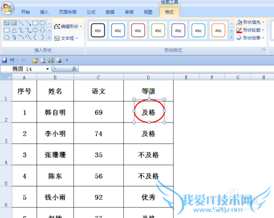Apply the purple outline Abc style
The width and height of the screenshot is (274, 218).
click(178, 30)
